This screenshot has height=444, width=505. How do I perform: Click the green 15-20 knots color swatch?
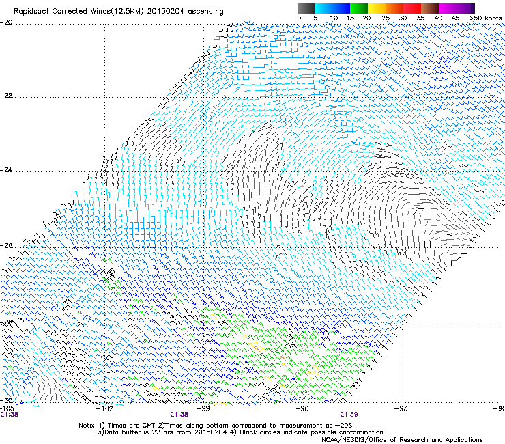click(359, 8)
